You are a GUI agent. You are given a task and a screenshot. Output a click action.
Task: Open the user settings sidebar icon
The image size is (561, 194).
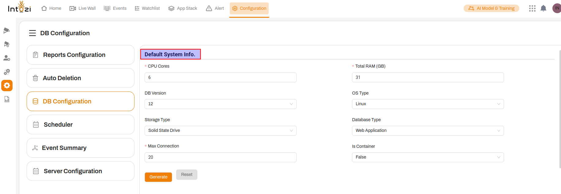point(6,58)
